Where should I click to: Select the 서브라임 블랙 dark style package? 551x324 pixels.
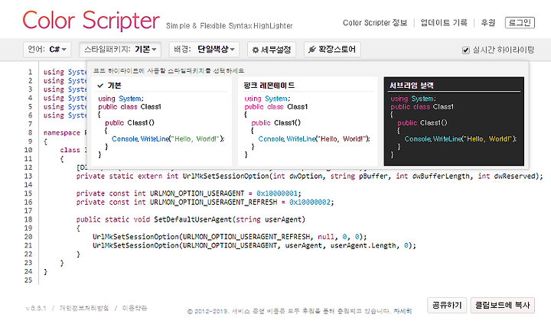(454, 121)
